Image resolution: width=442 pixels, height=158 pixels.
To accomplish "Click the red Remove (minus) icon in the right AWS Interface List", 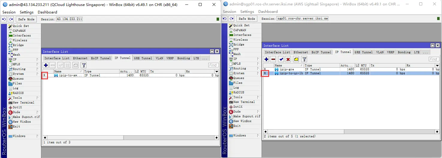I will pos(273,59).
